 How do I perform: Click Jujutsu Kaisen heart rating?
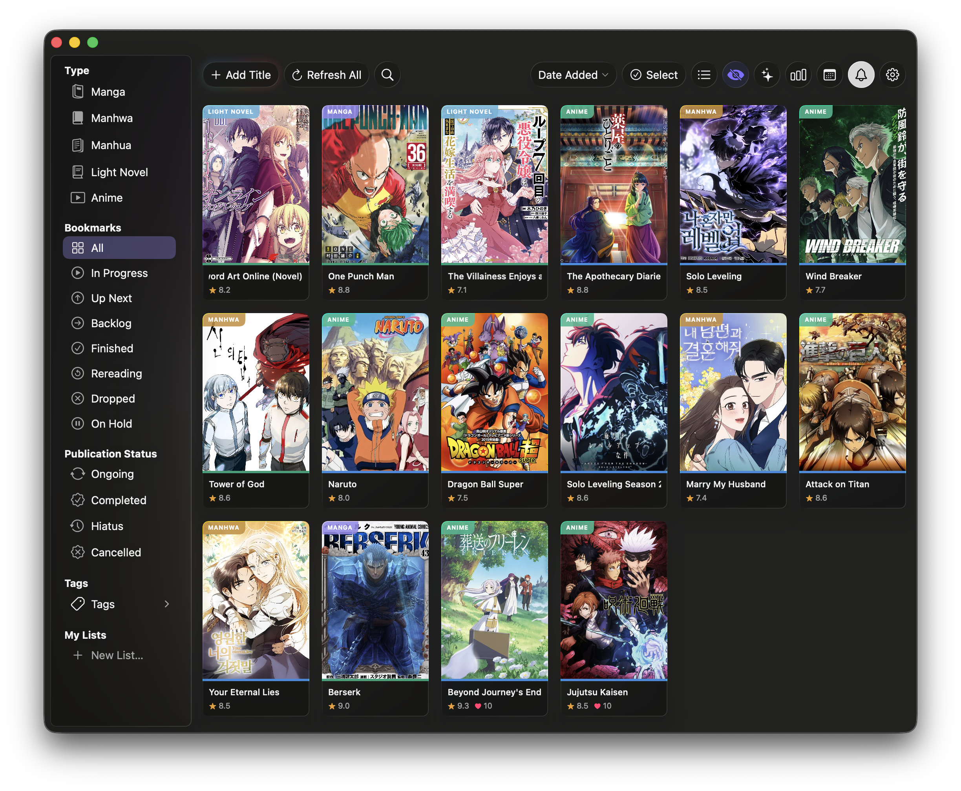[597, 706]
